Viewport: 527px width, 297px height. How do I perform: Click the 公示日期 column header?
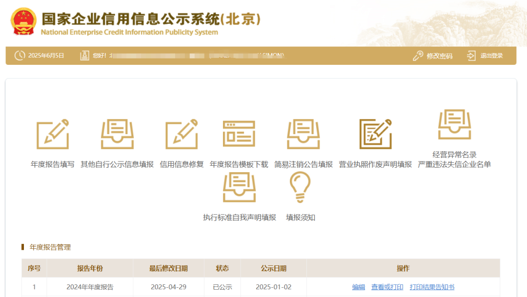(274, 268)
